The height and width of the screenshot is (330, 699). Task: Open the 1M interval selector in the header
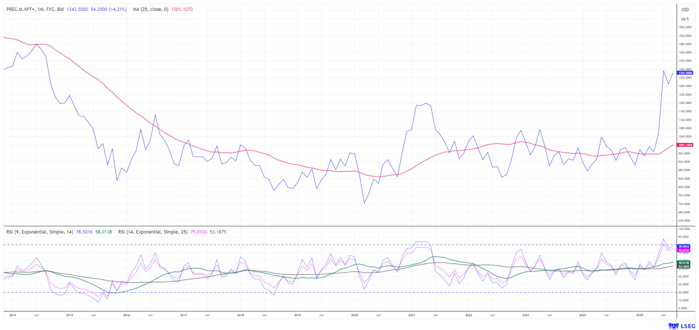tap(41, 9)
